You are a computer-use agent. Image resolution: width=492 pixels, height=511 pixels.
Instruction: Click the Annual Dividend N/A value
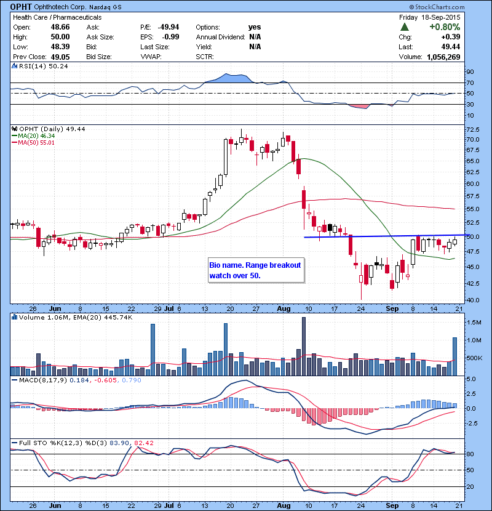pos(255,37)
